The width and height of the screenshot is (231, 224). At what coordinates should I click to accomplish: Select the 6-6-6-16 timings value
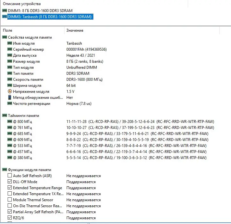tap(136, 152)
